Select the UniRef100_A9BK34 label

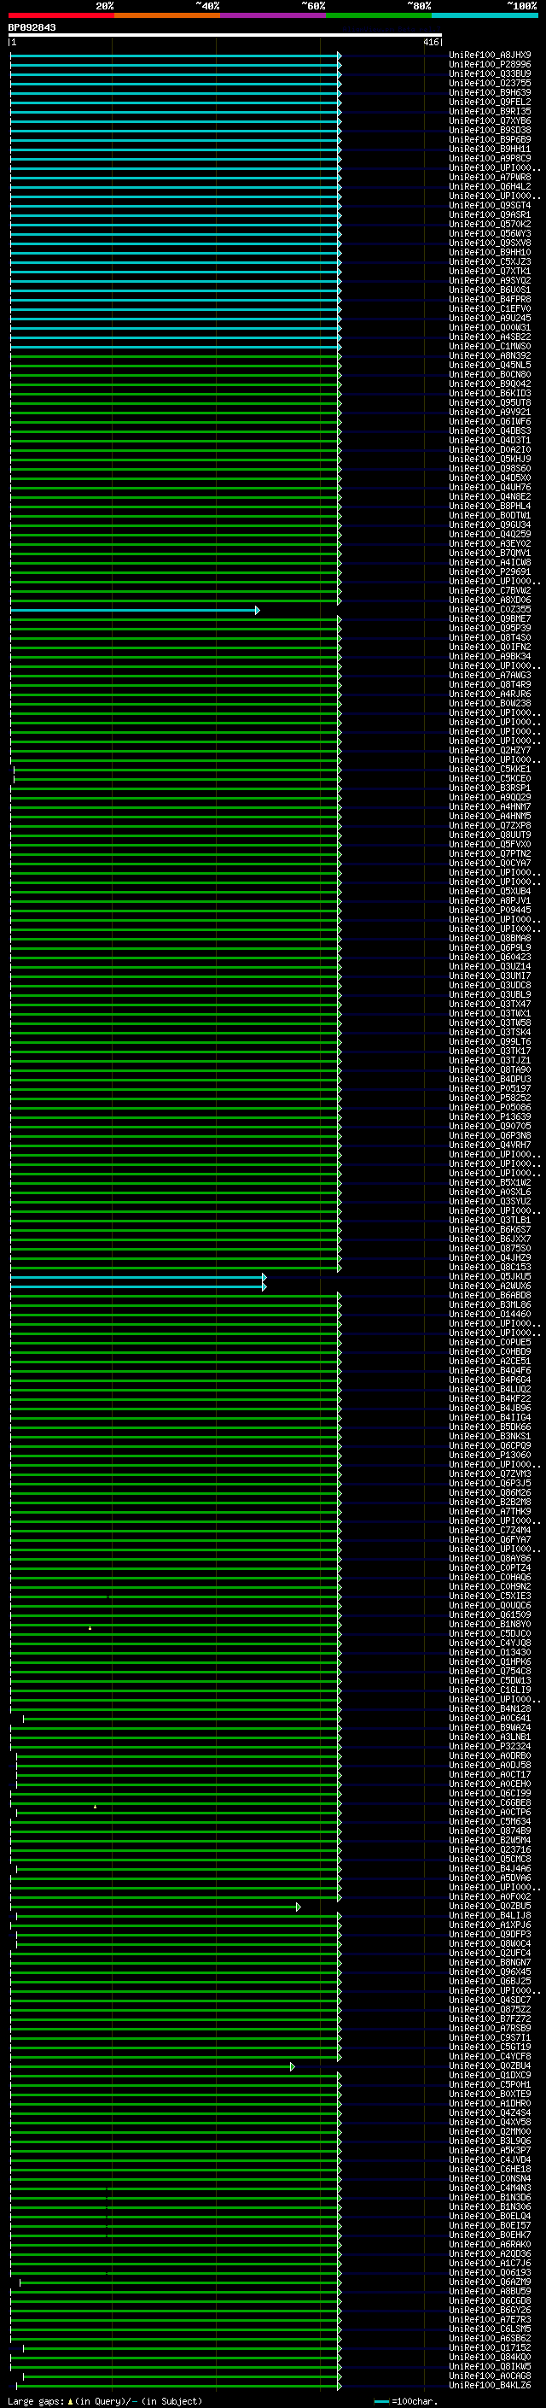pos(490,656)
